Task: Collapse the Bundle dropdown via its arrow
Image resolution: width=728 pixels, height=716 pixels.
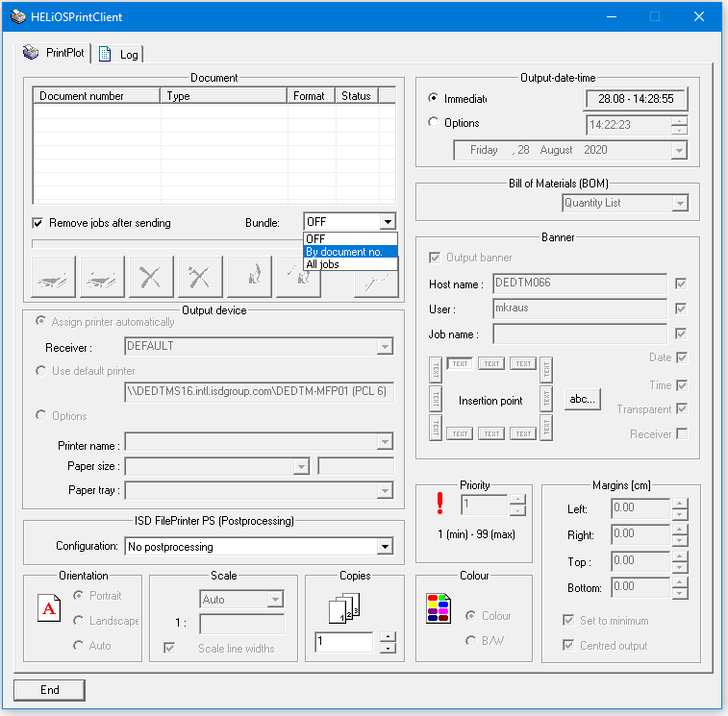Action: click(387, 222)
